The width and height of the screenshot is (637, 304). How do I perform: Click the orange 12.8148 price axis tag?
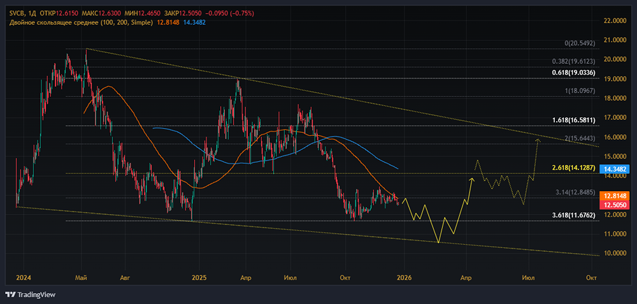pyautogui.click(x=615, y=196)
